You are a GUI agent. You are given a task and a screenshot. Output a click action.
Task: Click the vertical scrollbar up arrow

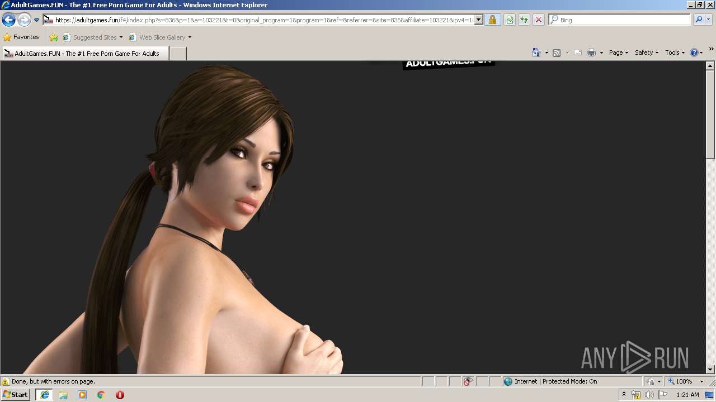click(x=710, y=65)
